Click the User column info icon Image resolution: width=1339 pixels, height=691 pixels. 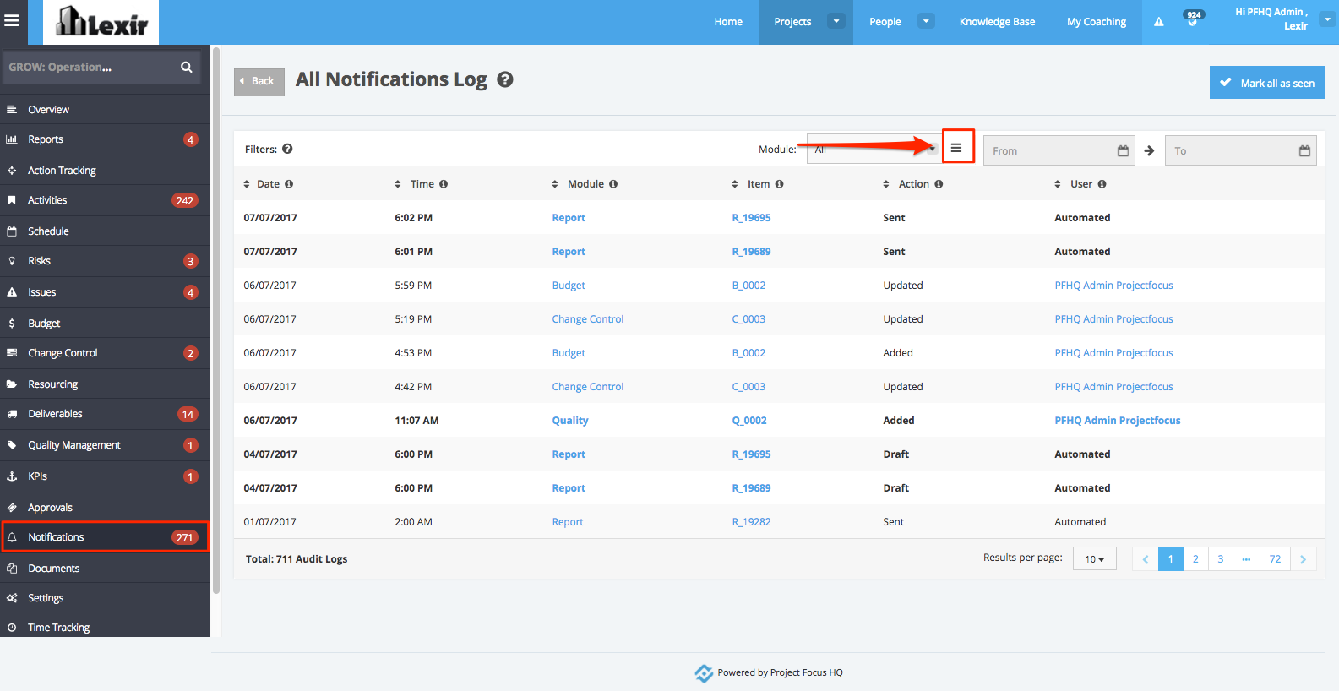tap(1102, 184)
